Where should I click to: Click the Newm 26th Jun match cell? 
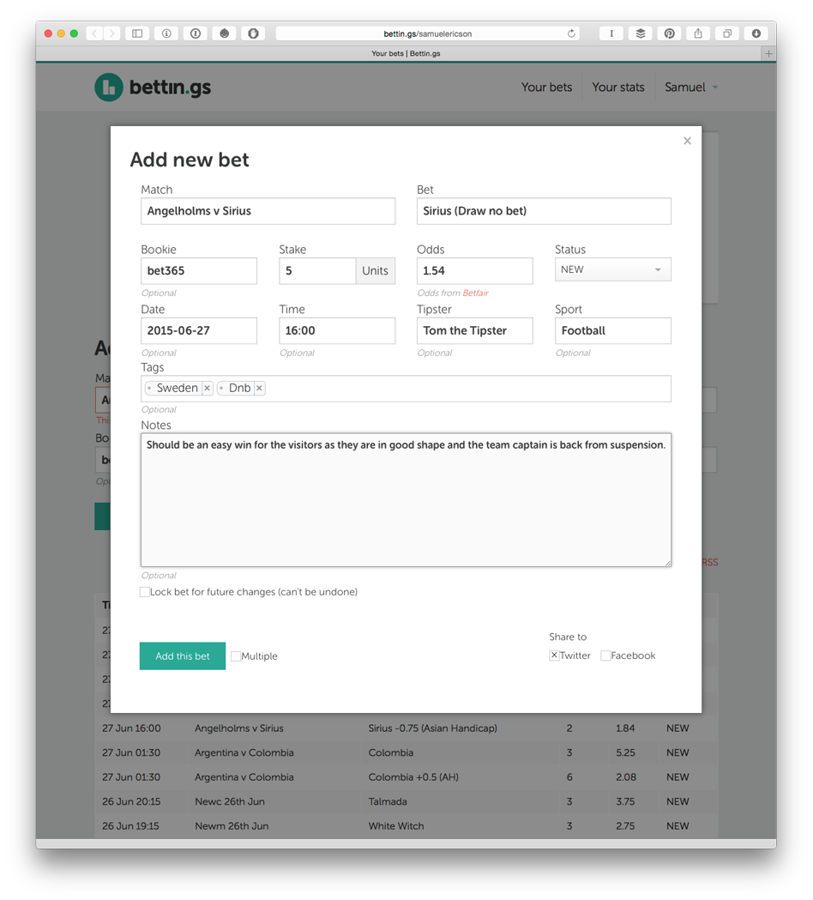coord(232,826)
